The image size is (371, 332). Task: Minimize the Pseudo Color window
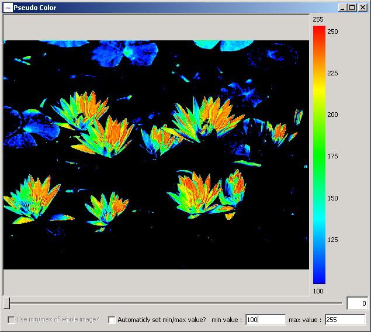342,8
